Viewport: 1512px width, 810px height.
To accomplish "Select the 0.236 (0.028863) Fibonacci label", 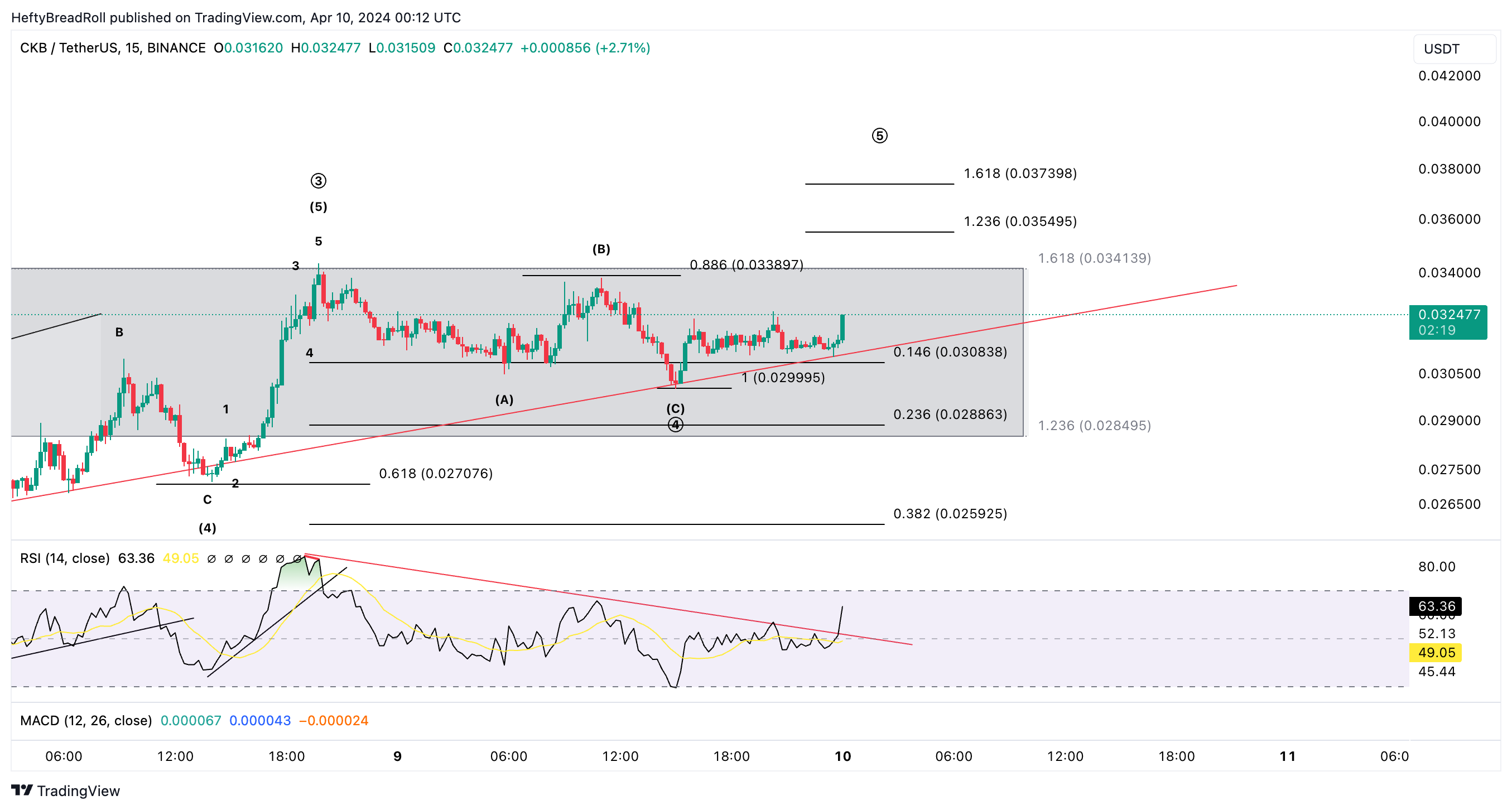I will (x=950, y=414).
